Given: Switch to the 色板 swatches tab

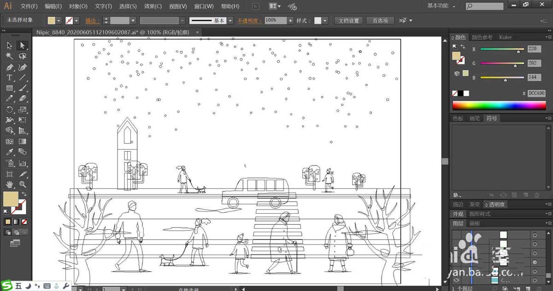Looking at the screenshot, I should pos(458,119).
